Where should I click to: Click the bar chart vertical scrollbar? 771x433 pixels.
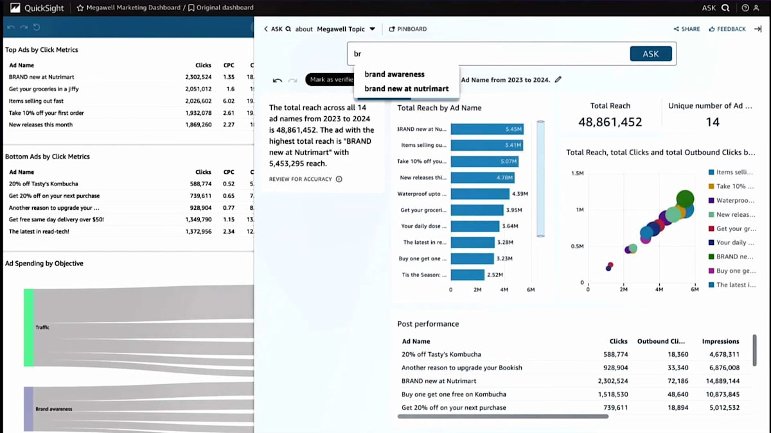tap(540, 180)
